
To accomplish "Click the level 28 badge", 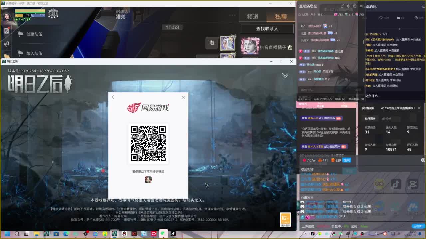I will point(53,13).
